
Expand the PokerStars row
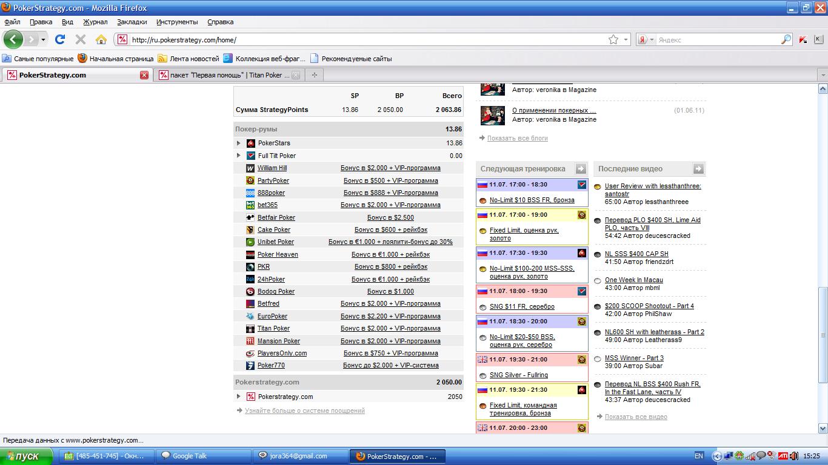[239, 143]
